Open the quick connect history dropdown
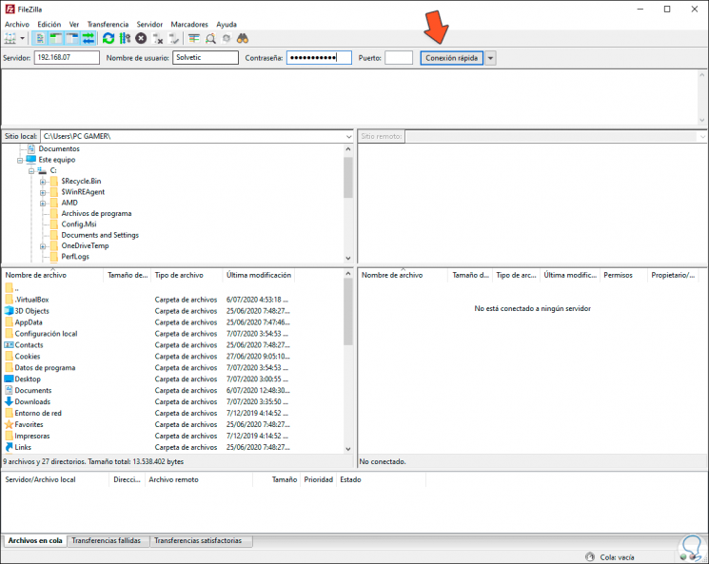Image resolution: width=709 pixels, height=564 pixels. point(490,58)
